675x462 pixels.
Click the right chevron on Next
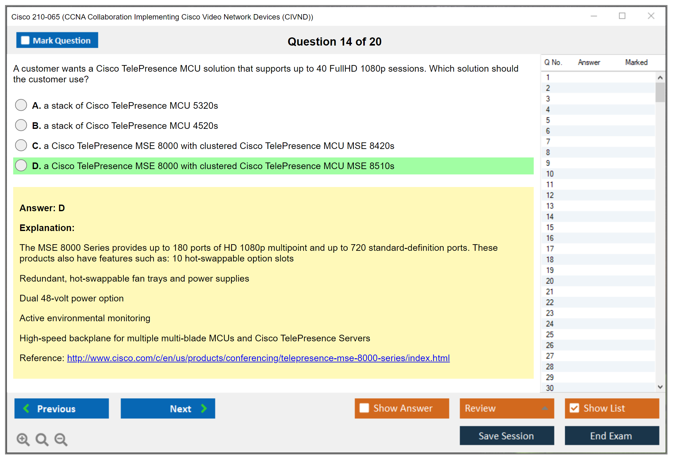click(204, 409)
